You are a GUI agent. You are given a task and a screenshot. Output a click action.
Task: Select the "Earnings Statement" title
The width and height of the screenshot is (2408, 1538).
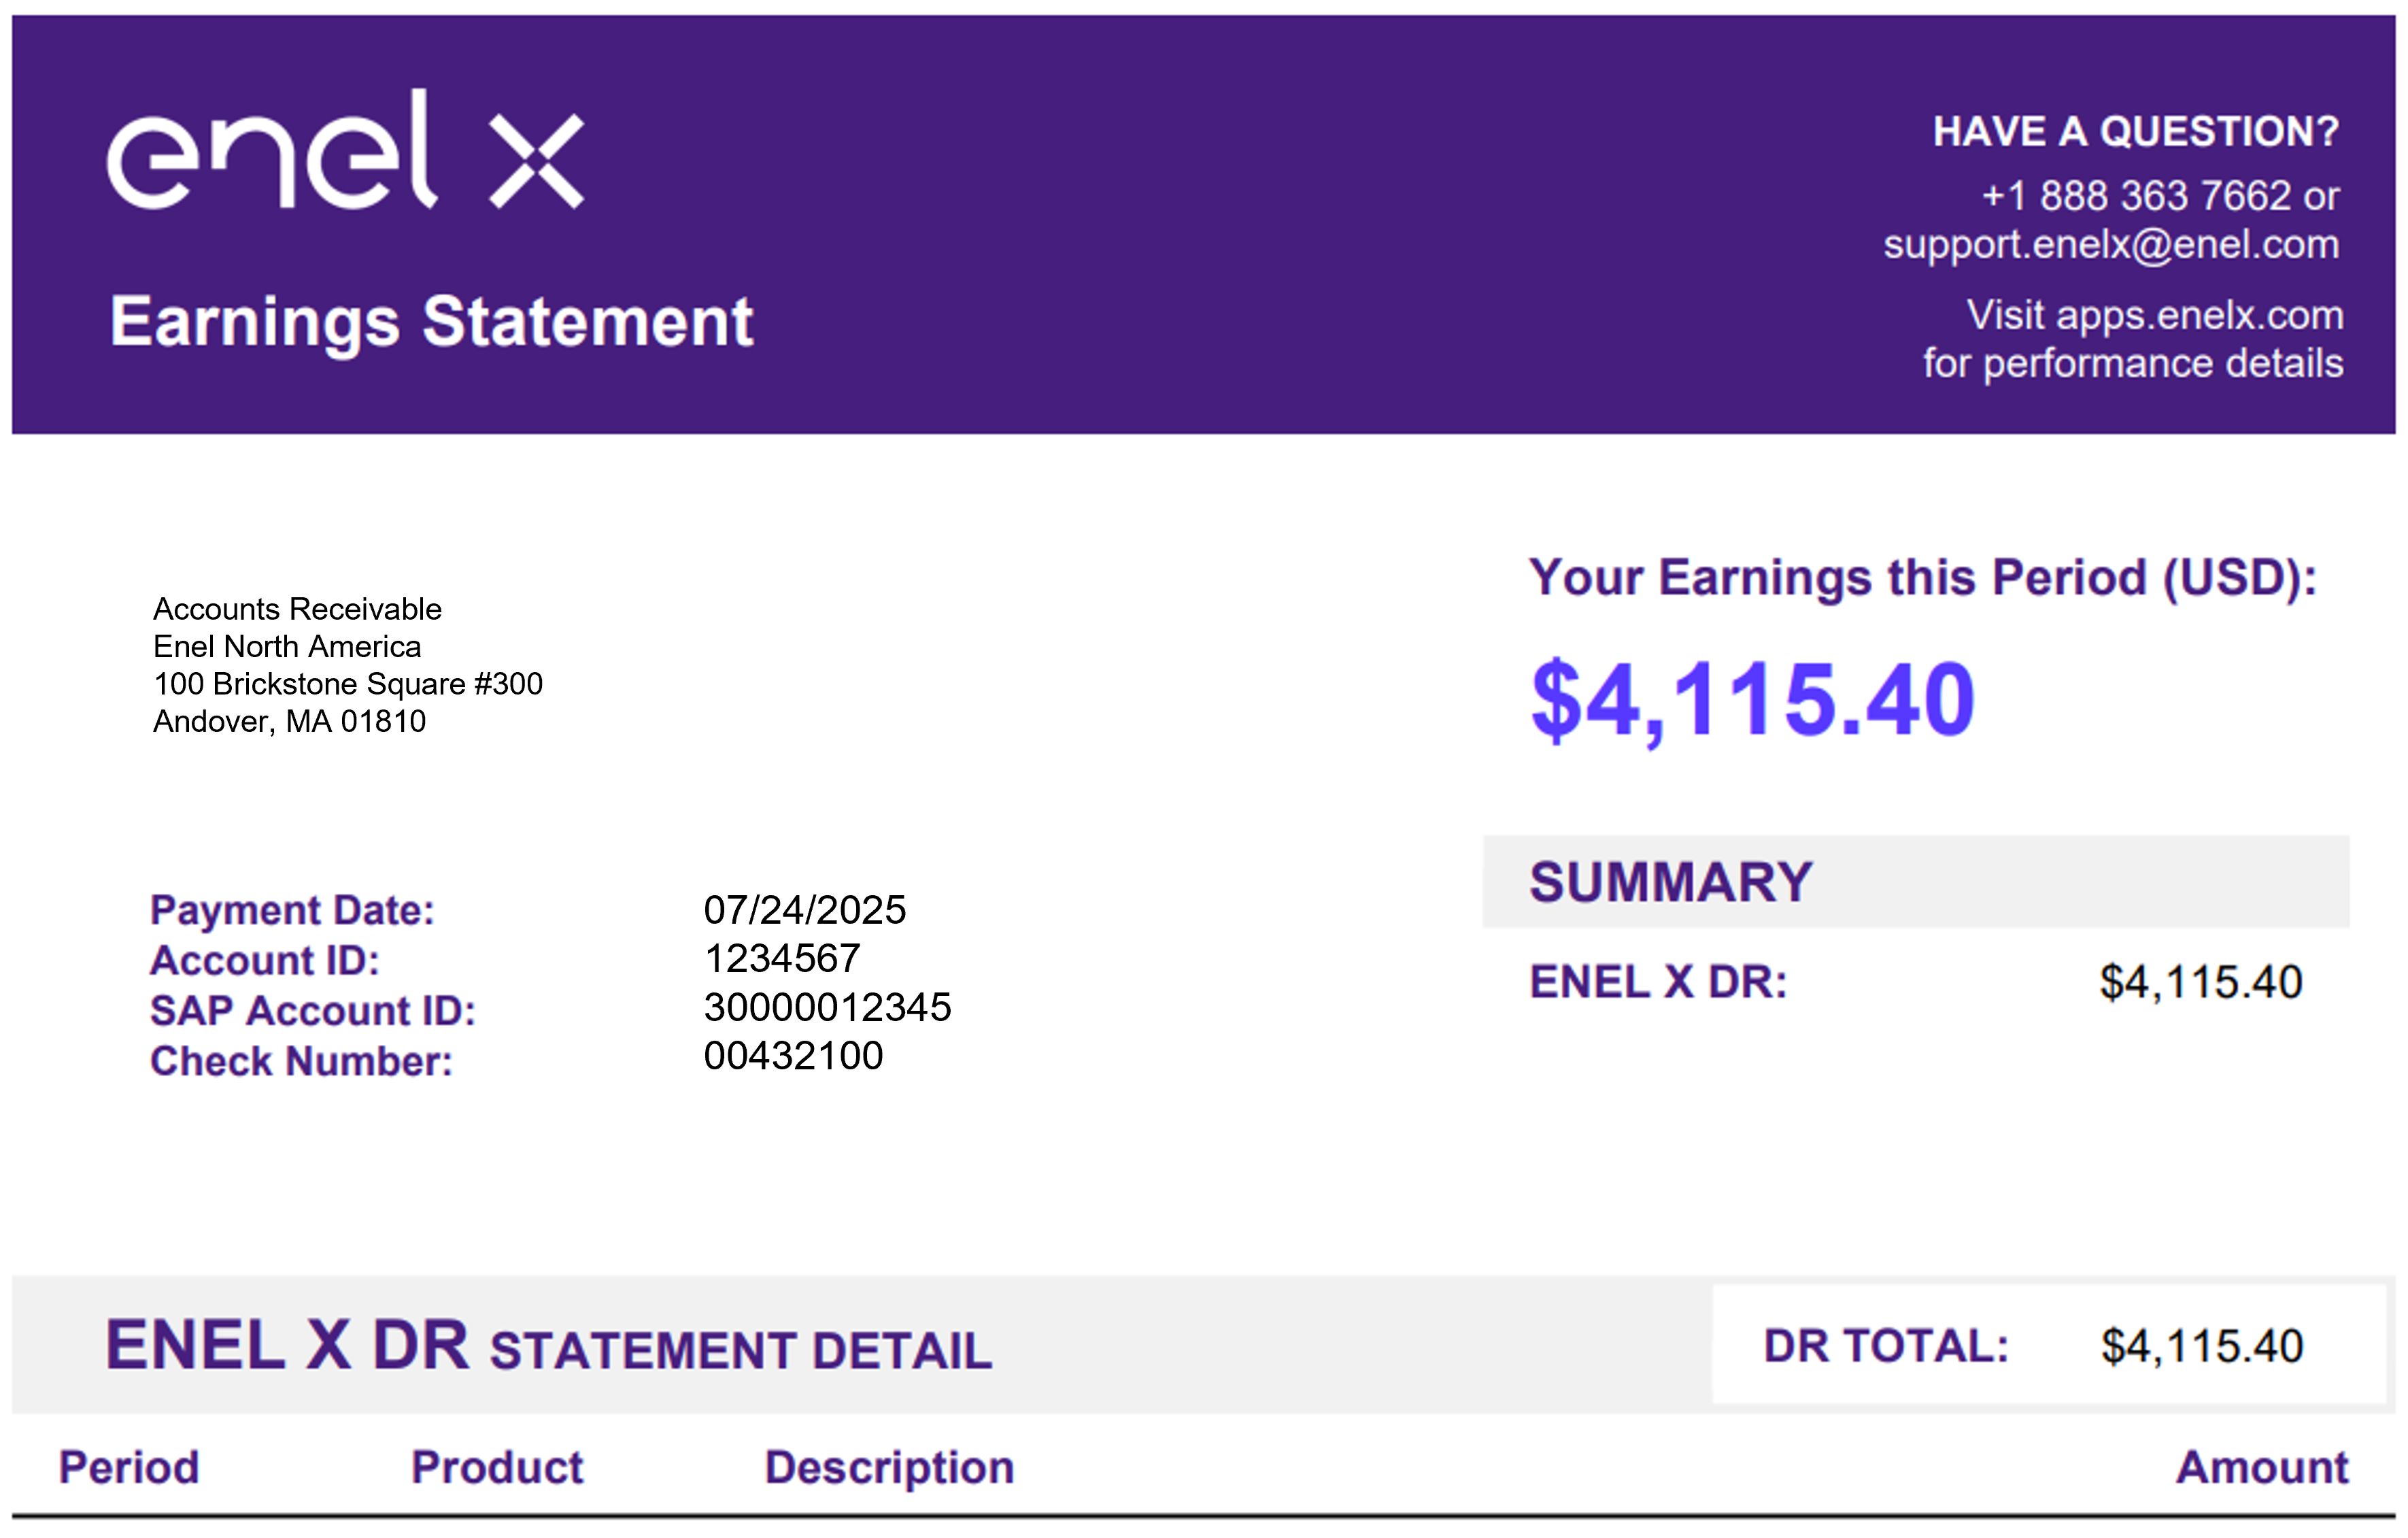click(431, 323)
